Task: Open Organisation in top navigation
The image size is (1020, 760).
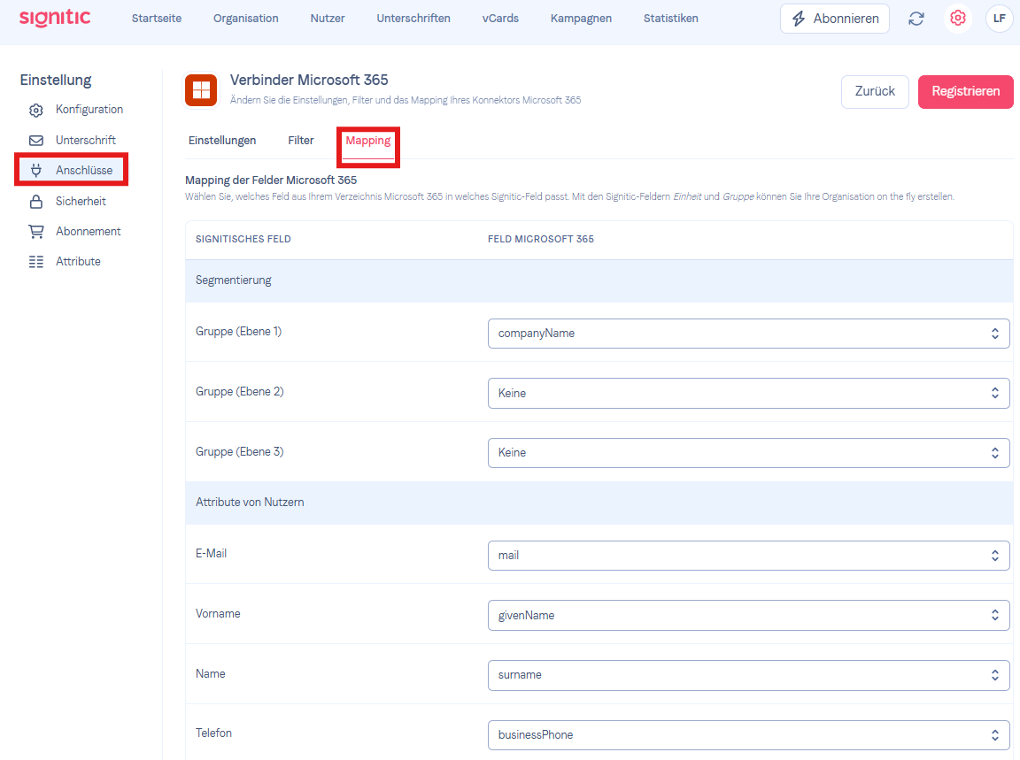Action: [x=246, y=19]
